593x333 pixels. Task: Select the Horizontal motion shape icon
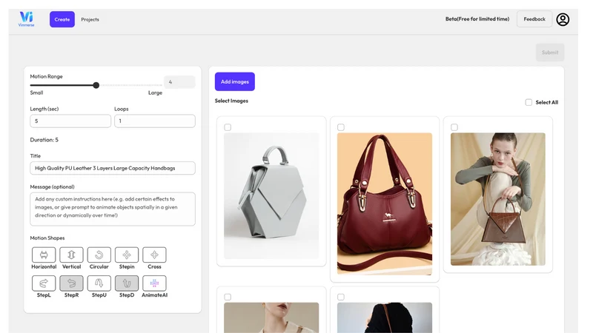pyautogui.click(x=44, y=255)
